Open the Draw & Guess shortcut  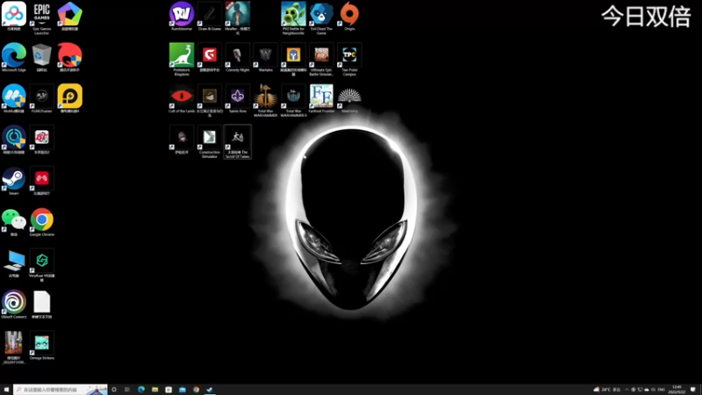tap(209, 16)
